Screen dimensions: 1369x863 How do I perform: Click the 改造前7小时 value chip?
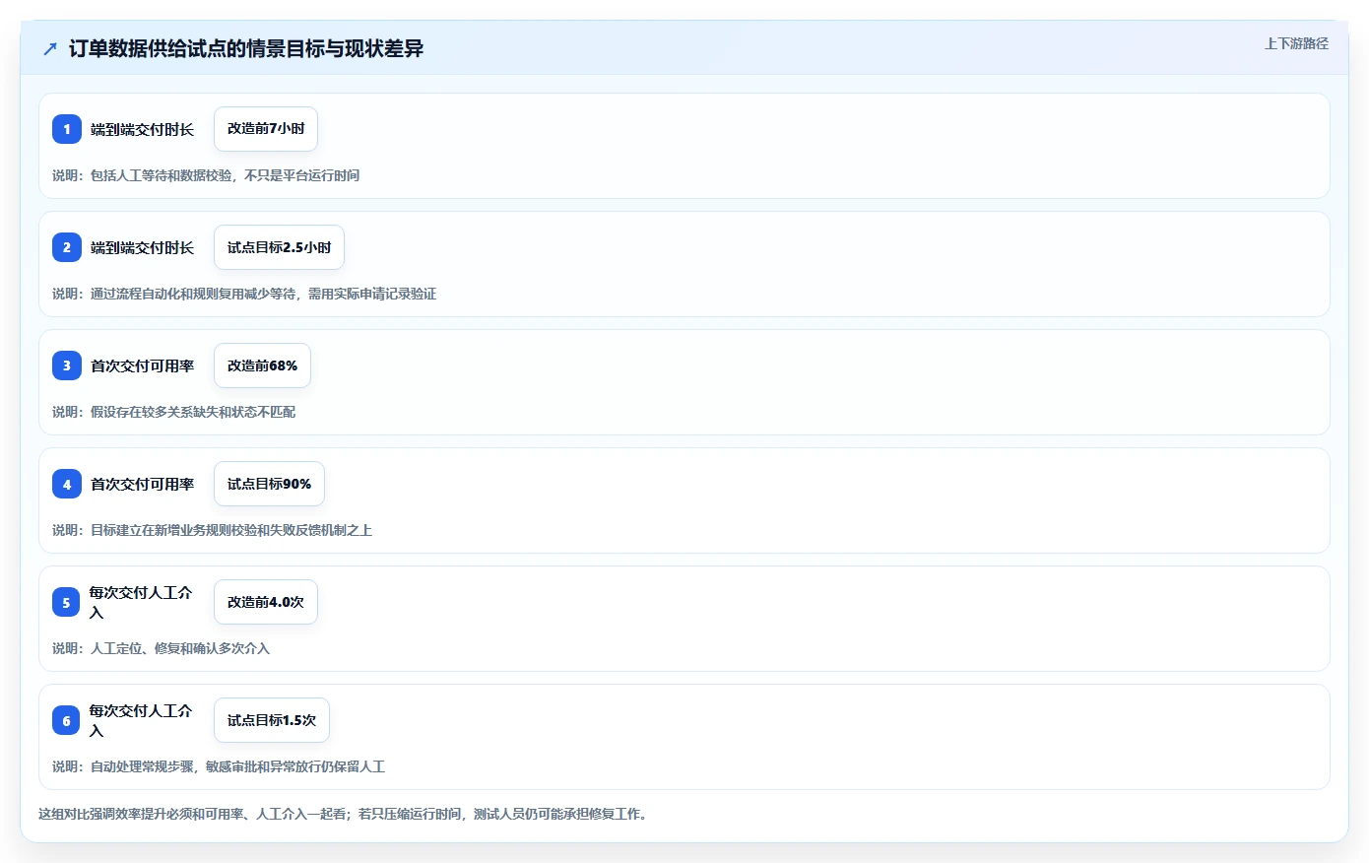pos(266,129)
